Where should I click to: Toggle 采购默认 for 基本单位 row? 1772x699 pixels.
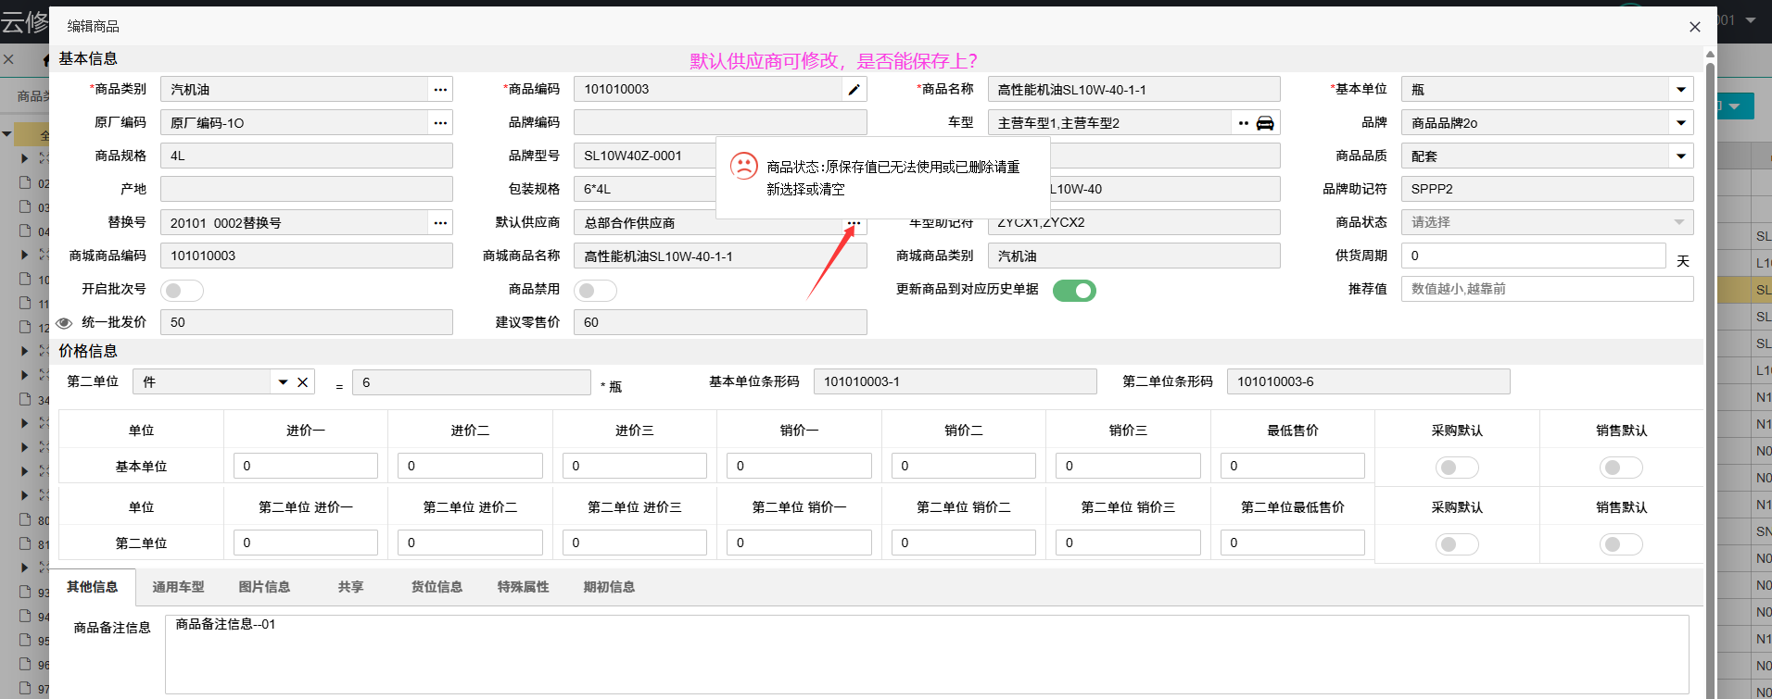pos(1457,468)
